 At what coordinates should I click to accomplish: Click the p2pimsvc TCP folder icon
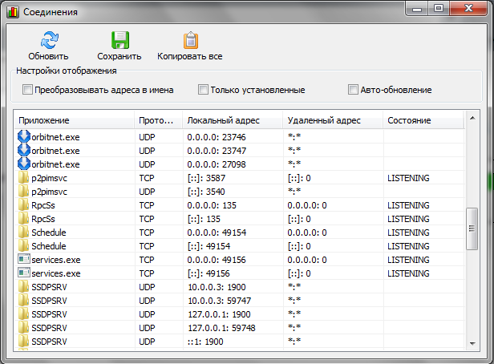23,177
